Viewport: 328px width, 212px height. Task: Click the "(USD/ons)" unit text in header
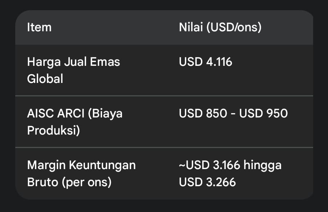point(234,27)
